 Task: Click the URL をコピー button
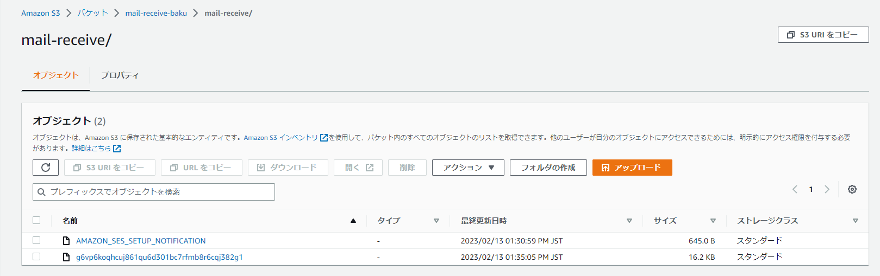[201, 168]
